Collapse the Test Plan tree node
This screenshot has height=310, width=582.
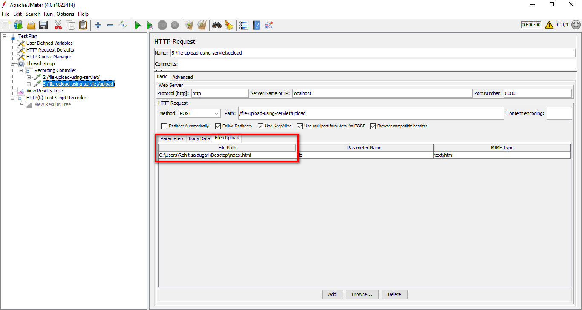pos(5,36)
